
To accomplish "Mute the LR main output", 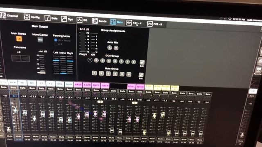I will [241, 141].
